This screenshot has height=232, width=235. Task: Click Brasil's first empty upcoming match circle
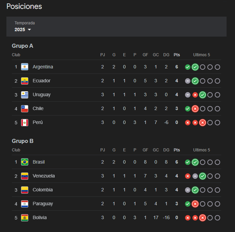coord(203,162)
